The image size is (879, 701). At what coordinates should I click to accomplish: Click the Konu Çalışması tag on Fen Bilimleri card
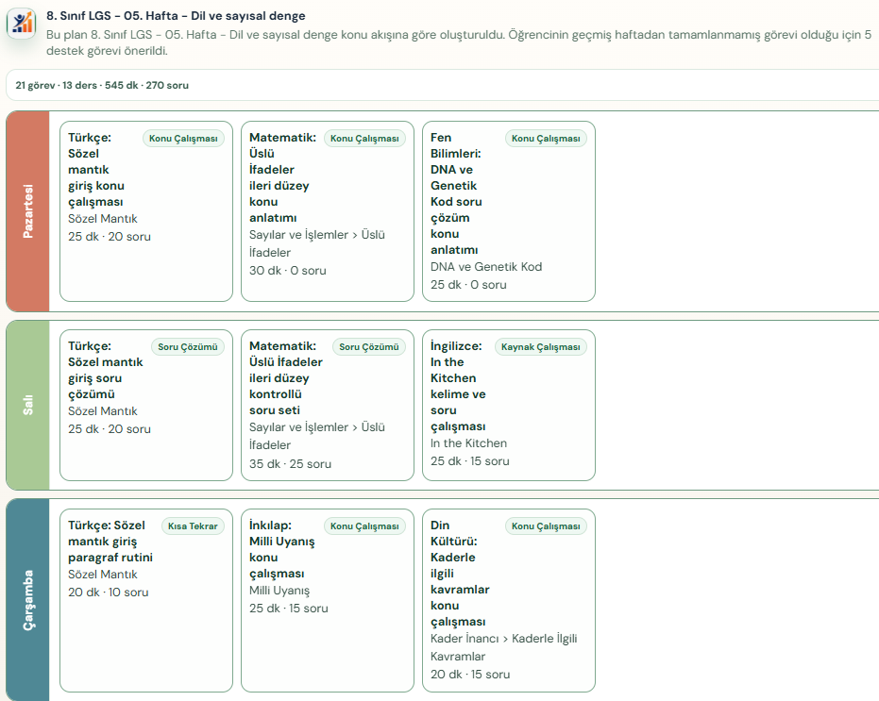(546, 139)
